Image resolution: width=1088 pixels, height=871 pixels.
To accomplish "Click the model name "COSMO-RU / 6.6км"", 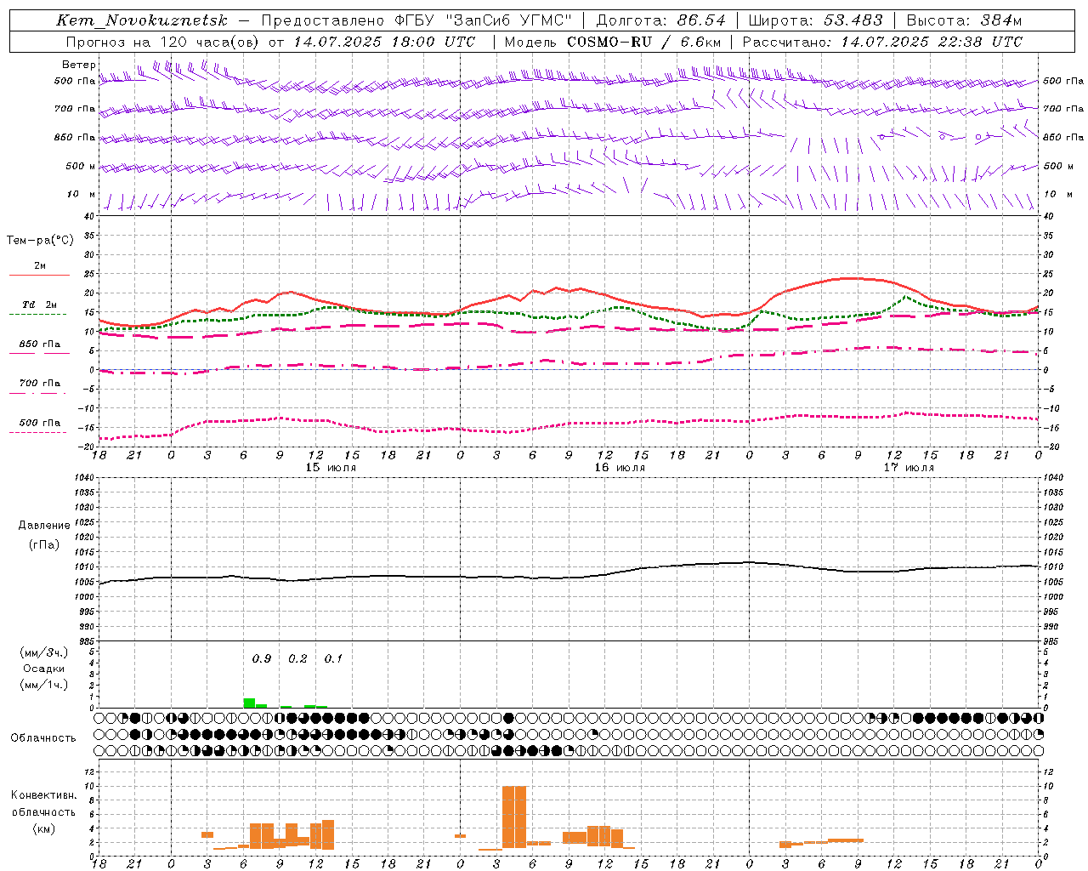I will (x=643, y=42).
